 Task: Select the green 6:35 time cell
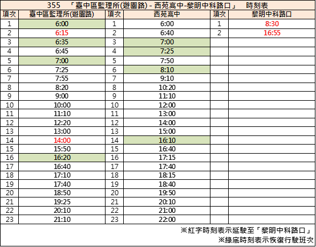pyautogui.click(x=62, y=42)
